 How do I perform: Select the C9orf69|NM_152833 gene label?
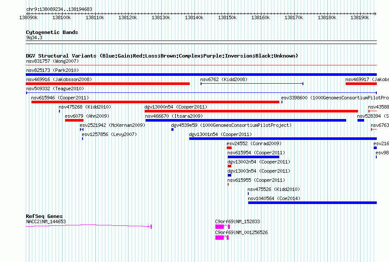237,221
